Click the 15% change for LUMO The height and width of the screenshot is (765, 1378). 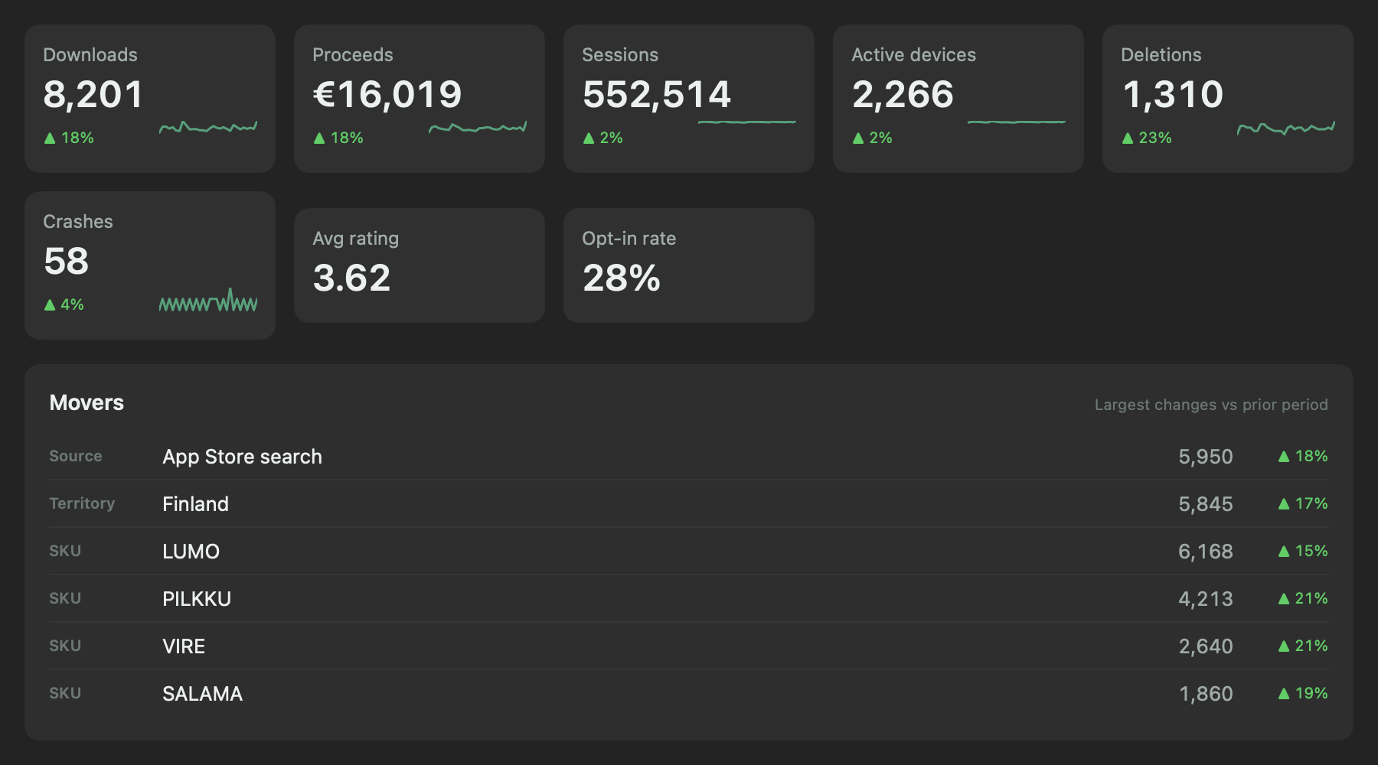point(1303,551)
